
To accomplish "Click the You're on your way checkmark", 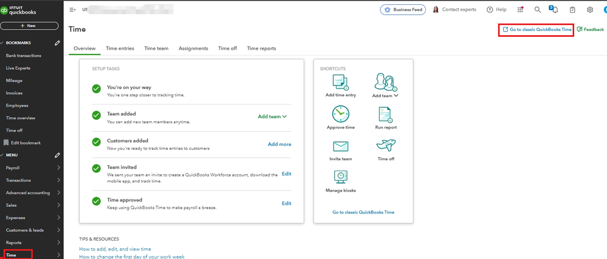I will (97, 89).
